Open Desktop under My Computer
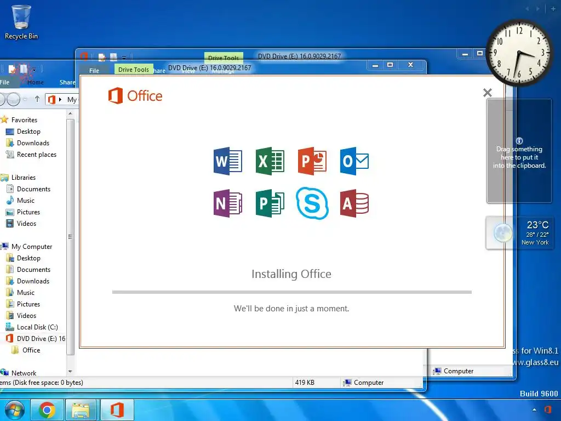The width and height of the screenshot is (561, 421). pyautogui.click(x=23, y=258)
